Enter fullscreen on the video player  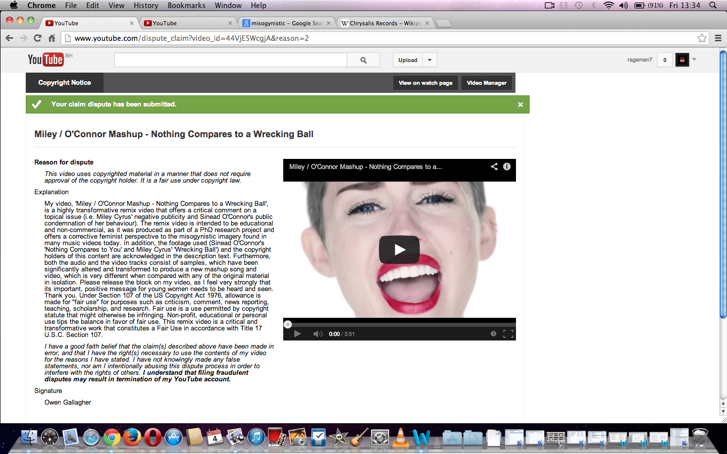pos(508,334)
